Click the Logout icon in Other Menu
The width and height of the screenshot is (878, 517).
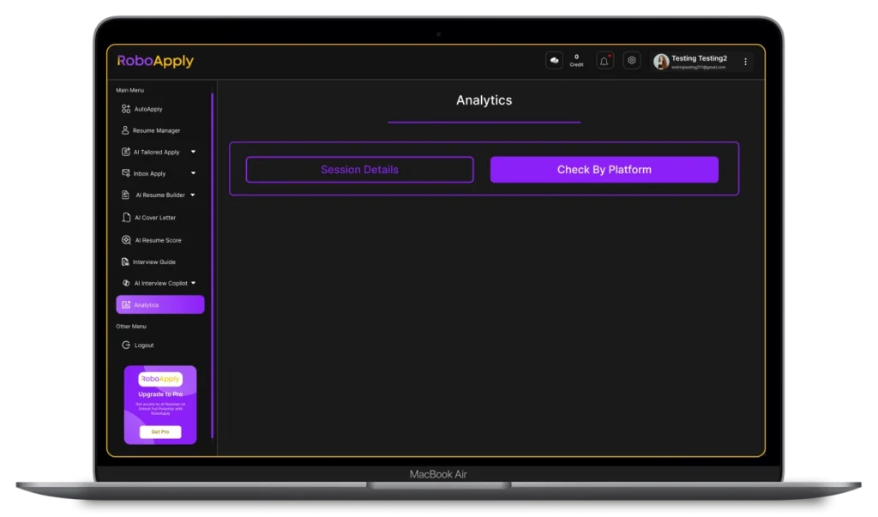pyautogui.click(x=126, y=345)
